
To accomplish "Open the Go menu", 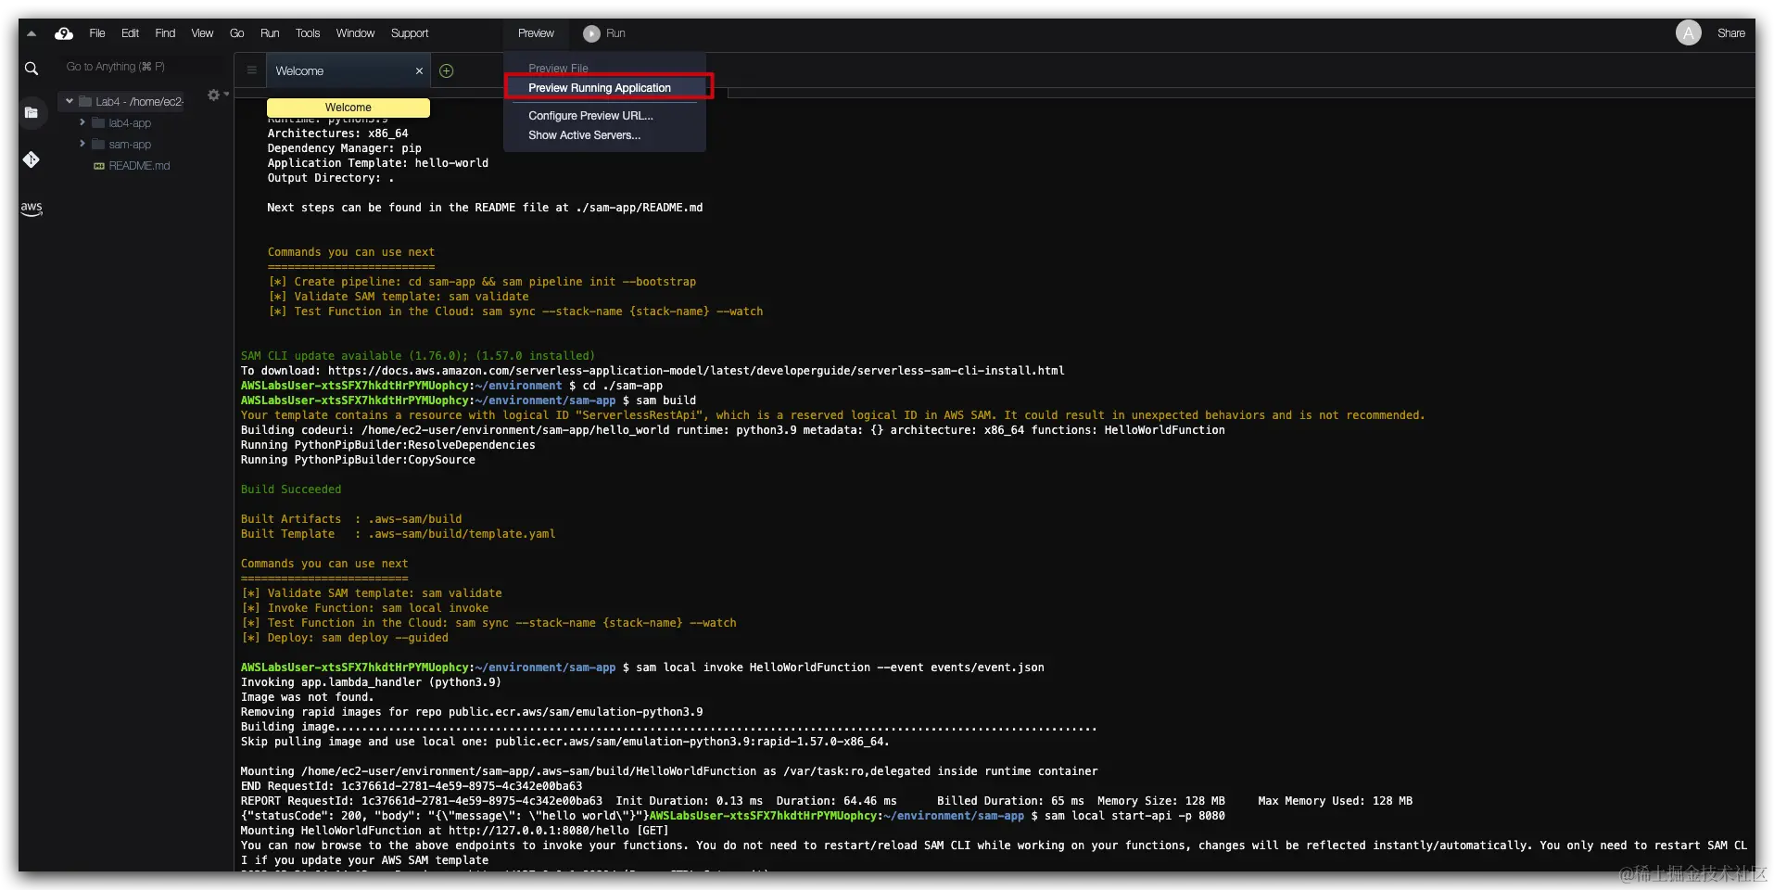I will 237,33.
